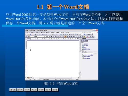The height and width of the screenshot is (96, 128).
Task: Click the Word Help question icon
Action: coord(84,34)
